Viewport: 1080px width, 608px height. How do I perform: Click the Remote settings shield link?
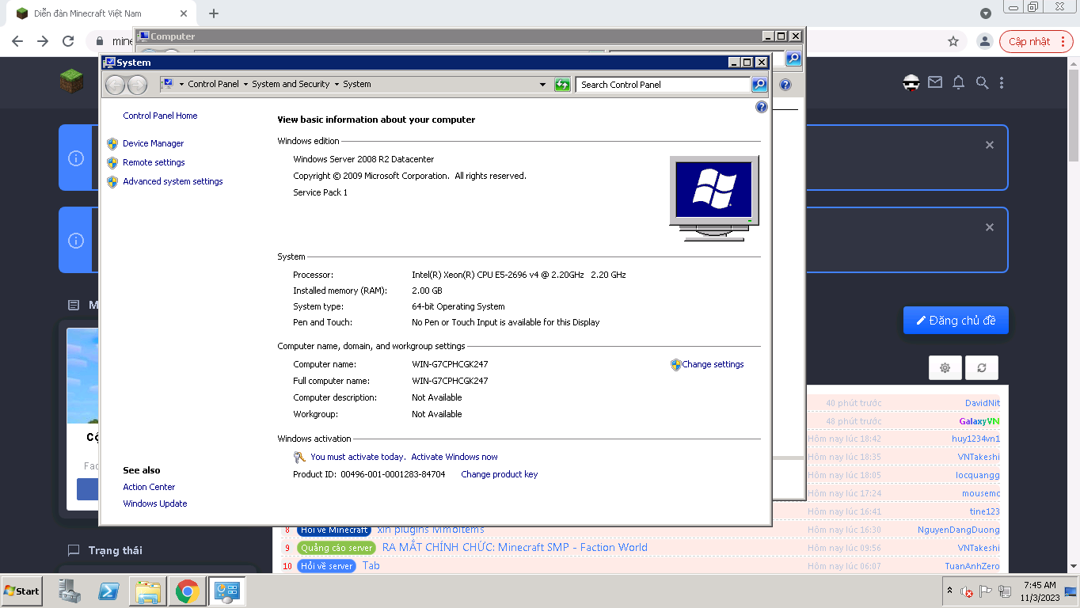click(x=154, y=162)
